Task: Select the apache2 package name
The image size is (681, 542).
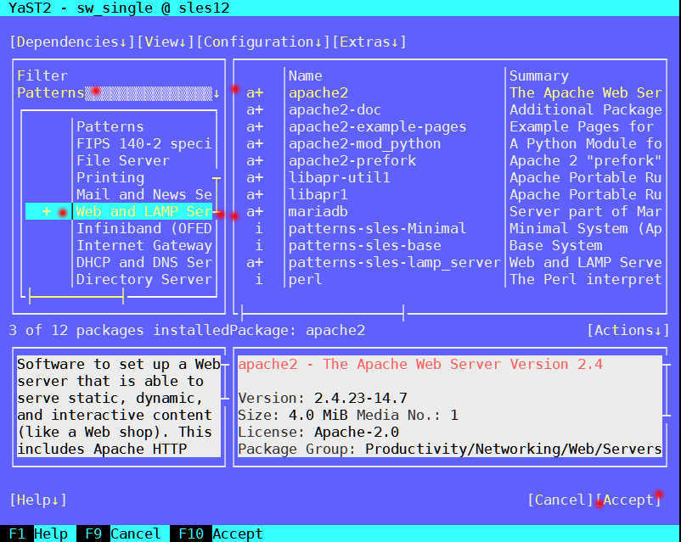Action: (318, 92)
